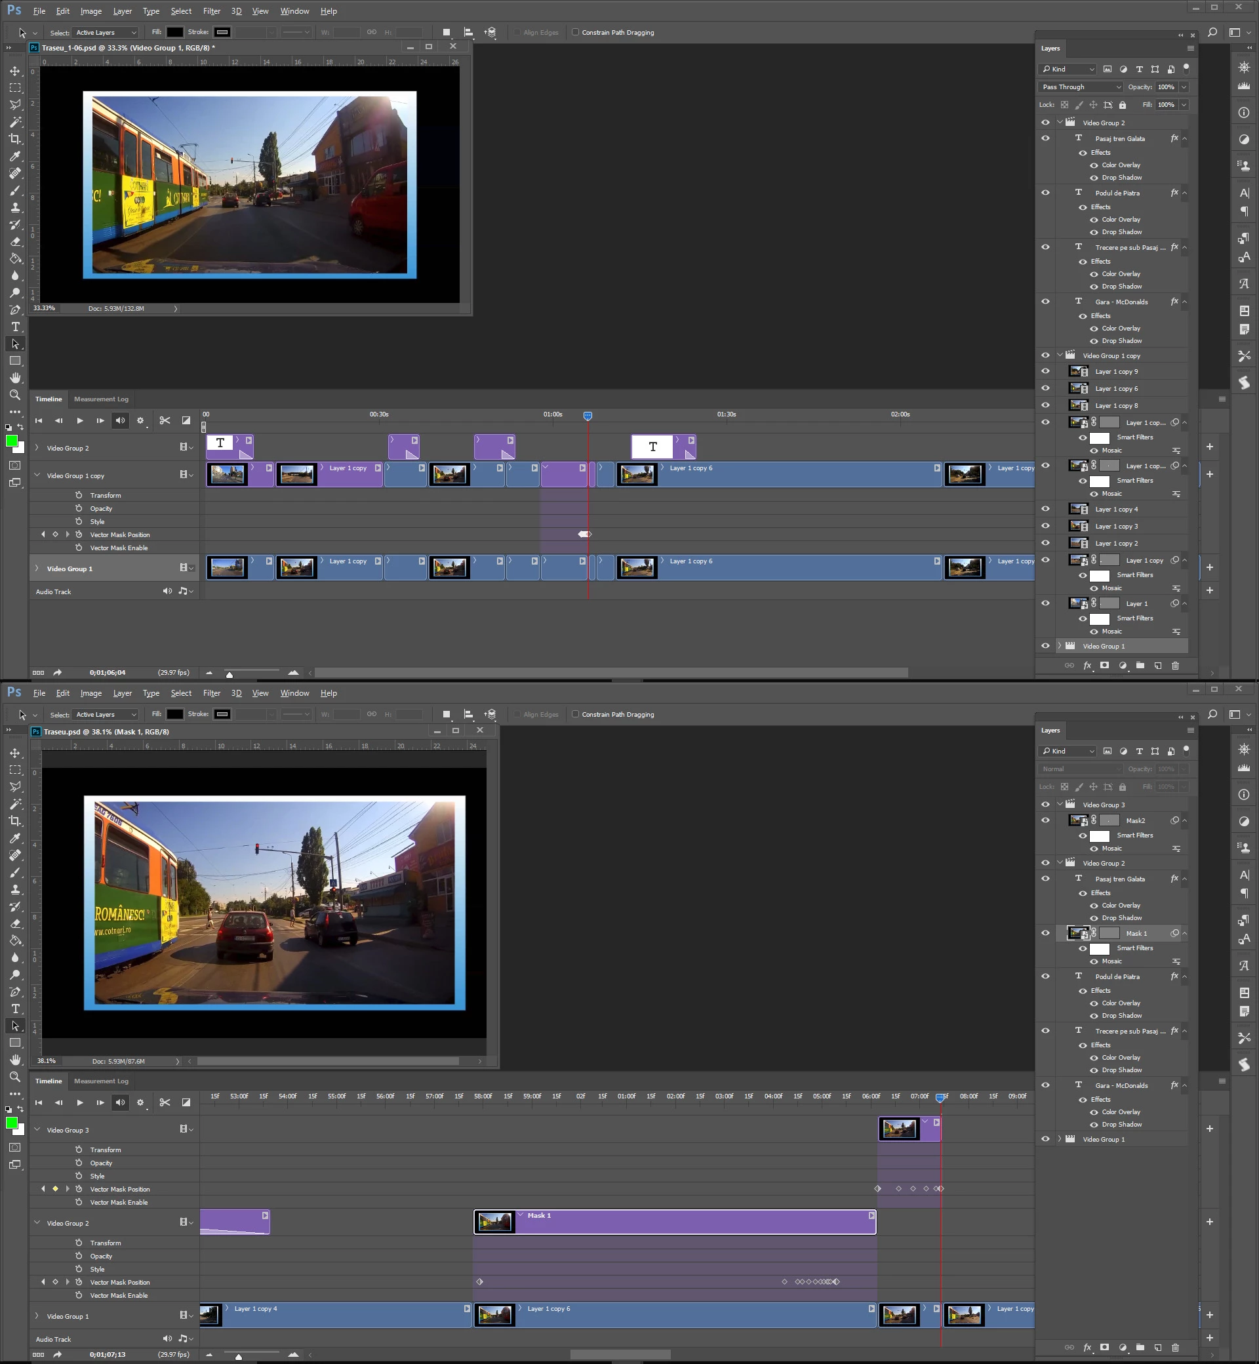Switch to Measurement Log tab in bottom panel

[101, 1081]
